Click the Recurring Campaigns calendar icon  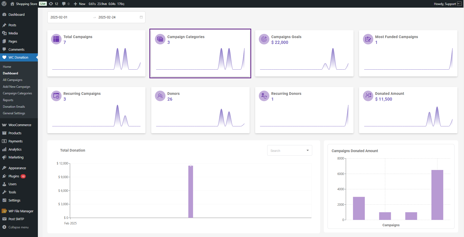(56, 96)
